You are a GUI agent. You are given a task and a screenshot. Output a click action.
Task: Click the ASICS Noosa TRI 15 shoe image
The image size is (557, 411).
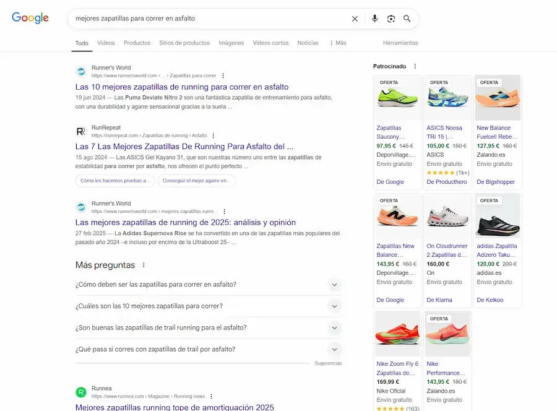447,98
